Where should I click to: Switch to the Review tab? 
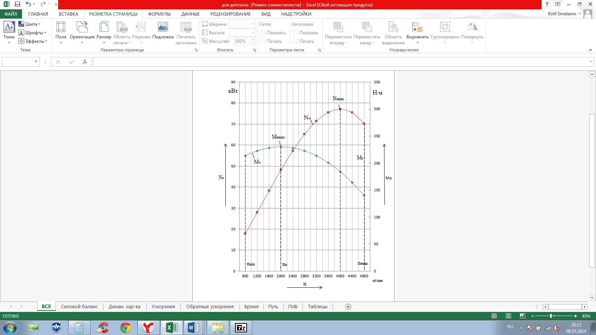[231, 14]
